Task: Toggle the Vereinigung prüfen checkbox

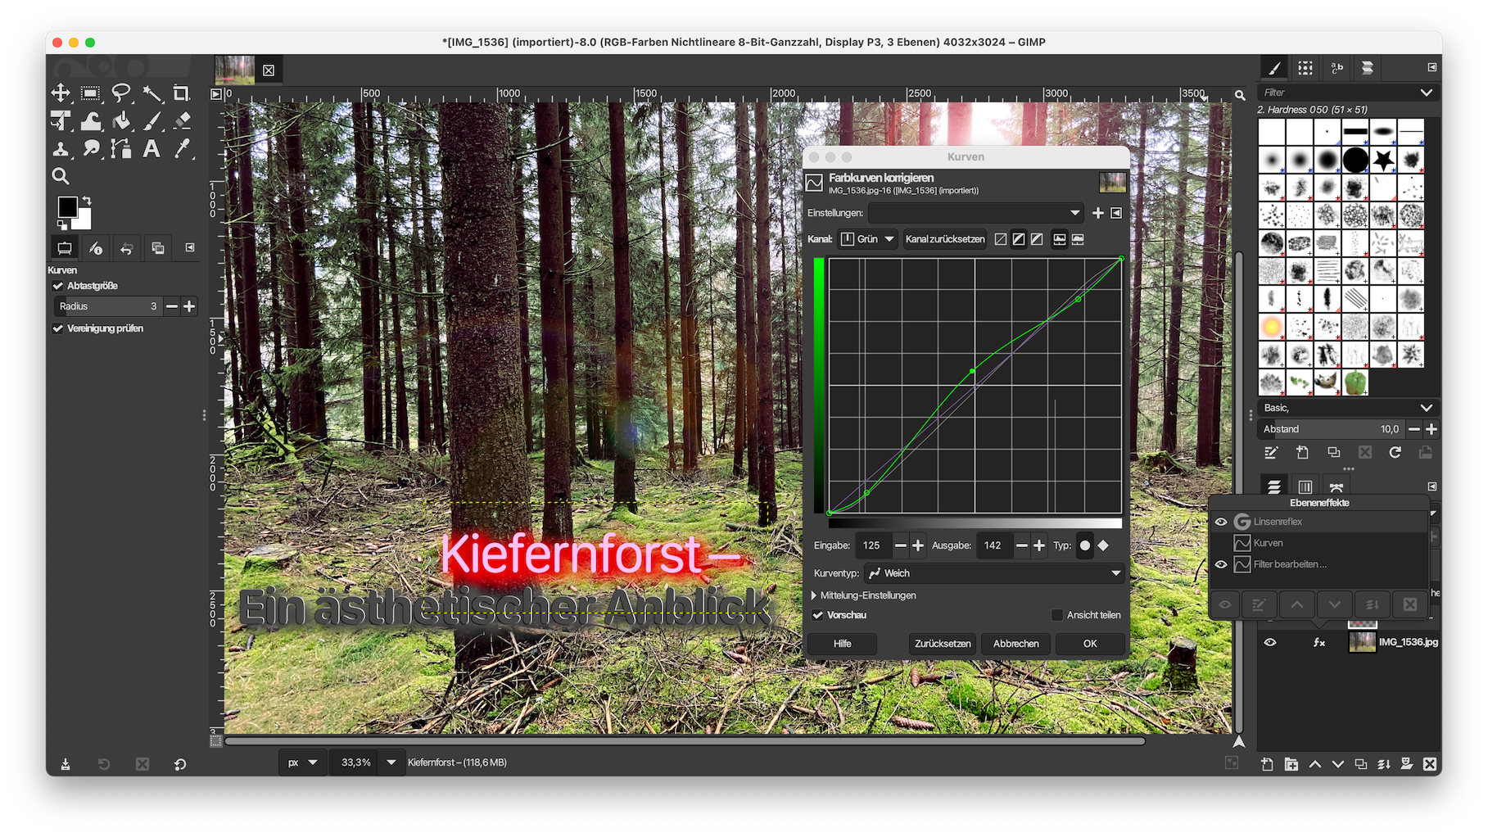Action: (x=58, y=328)
